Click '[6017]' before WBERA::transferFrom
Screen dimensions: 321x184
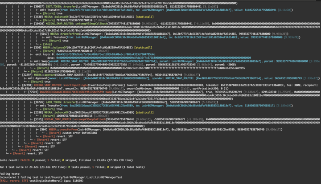(x=45, y=34)
